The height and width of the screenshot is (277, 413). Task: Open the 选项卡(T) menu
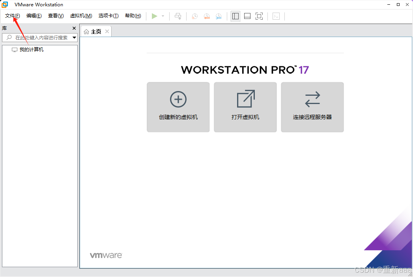[x=108, y=16]
